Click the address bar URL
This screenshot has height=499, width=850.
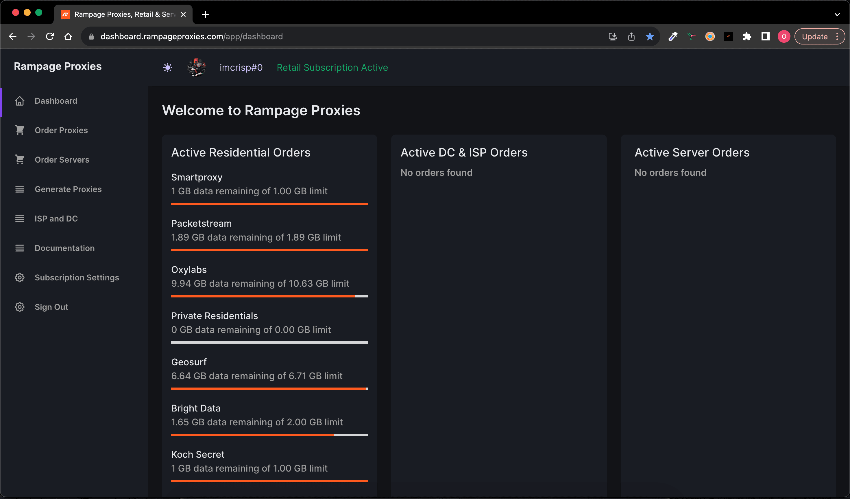pos(192,36)
